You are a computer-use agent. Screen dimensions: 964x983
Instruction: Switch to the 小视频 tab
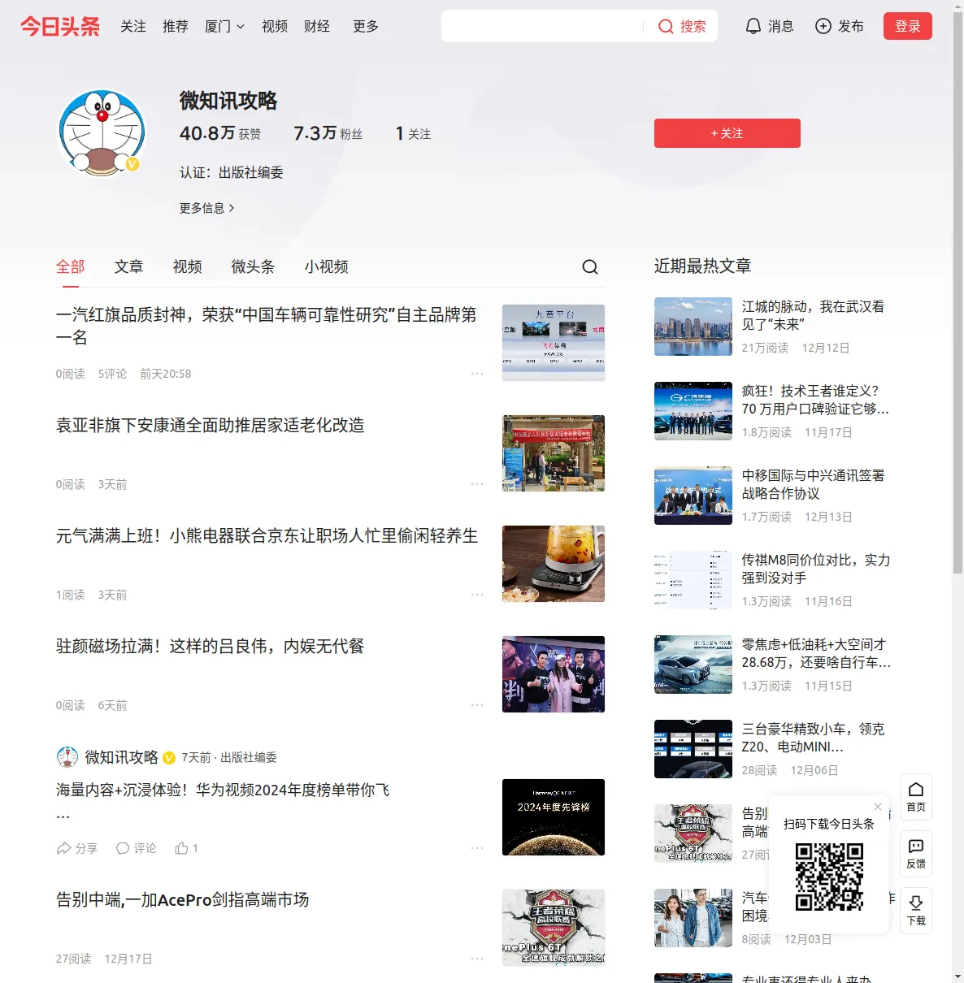click(327, 266)
